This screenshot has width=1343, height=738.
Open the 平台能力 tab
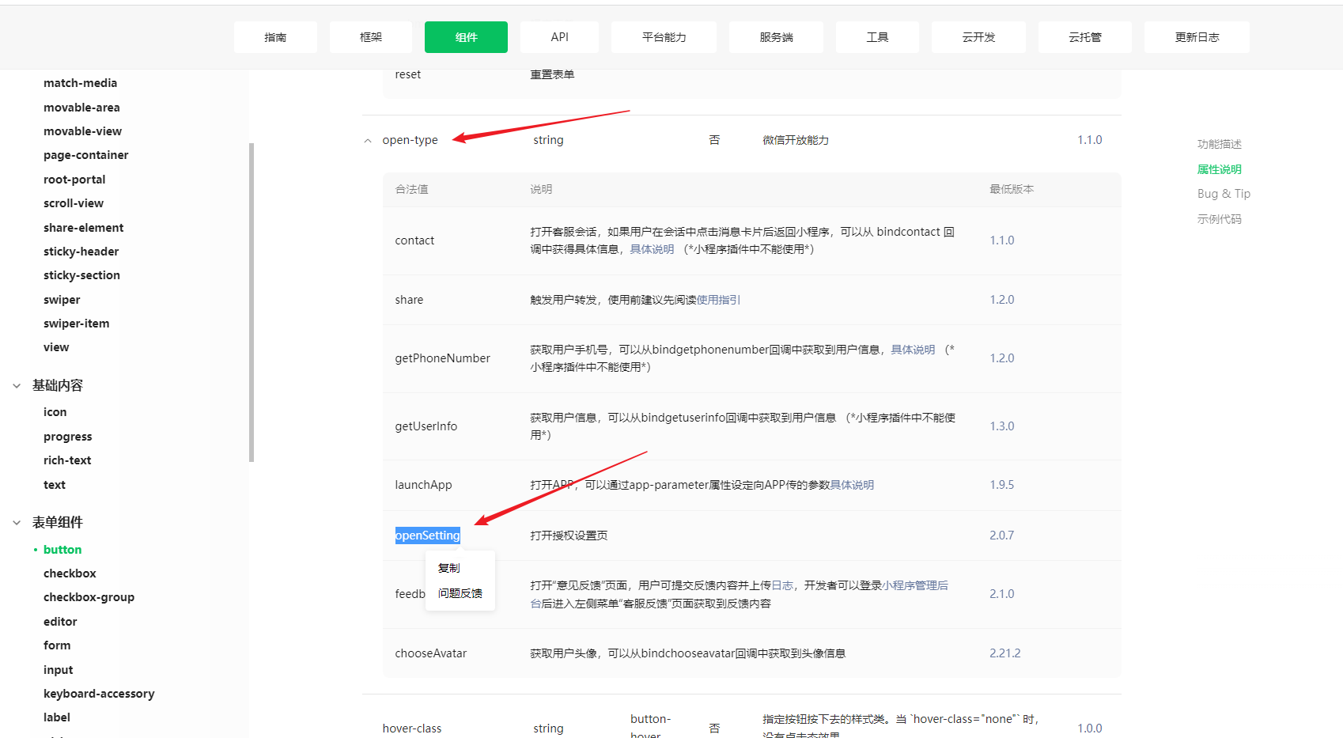(664, 37)
